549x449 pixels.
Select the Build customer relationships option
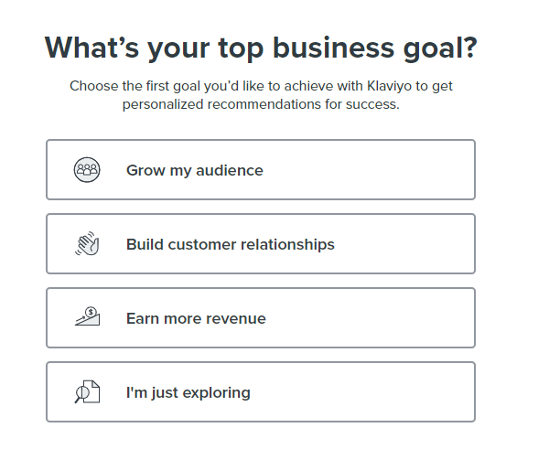point(261,244)
